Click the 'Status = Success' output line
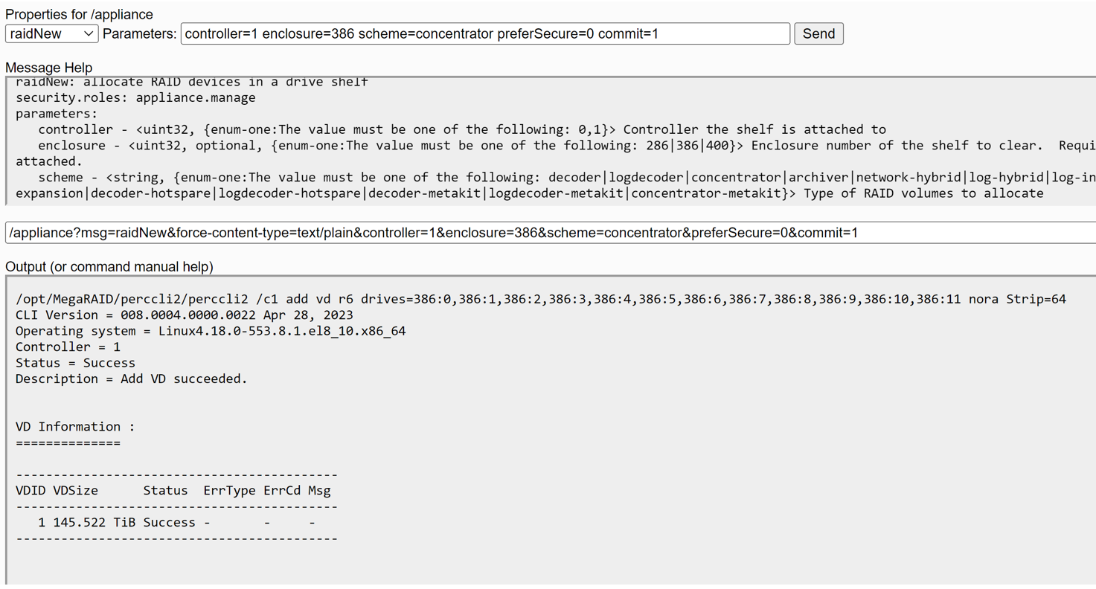1096x589 pixels. 75,363
